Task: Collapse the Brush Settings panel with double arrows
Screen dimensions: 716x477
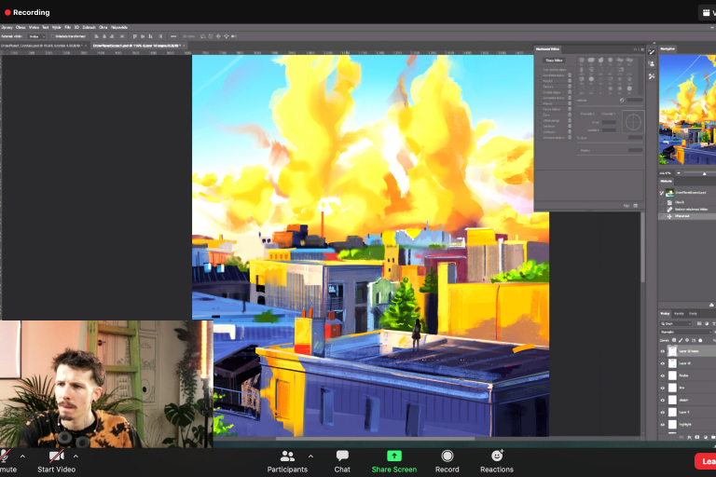Action: (635, 49)
